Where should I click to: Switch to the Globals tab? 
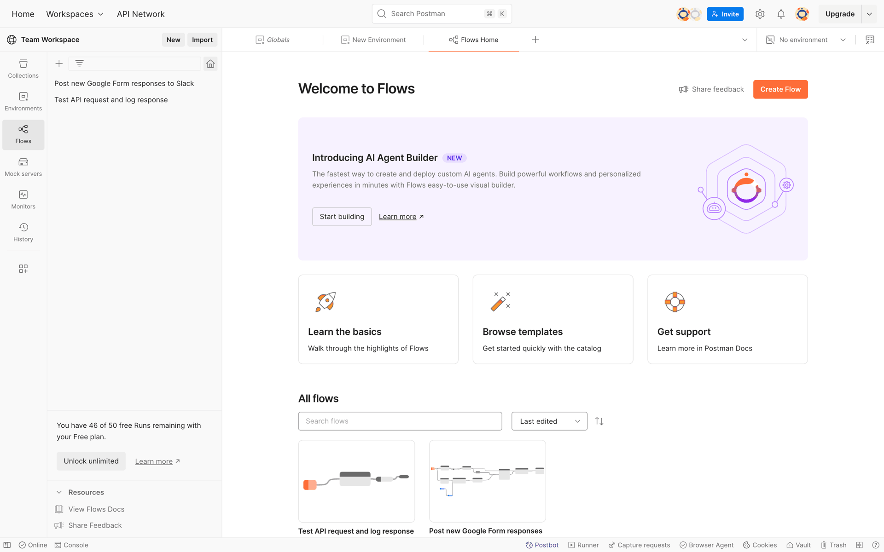(x=273, y=40)
